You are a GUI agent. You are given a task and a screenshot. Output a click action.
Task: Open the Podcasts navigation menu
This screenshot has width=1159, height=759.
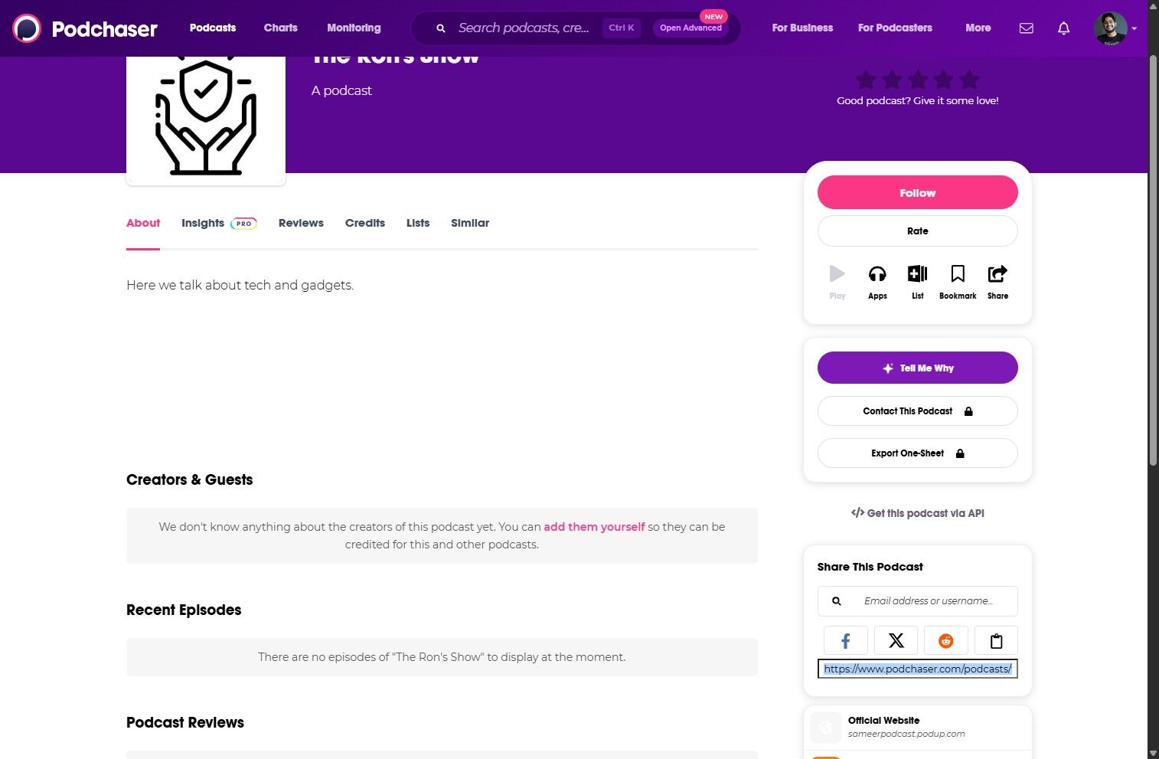[x=213, y=28]
